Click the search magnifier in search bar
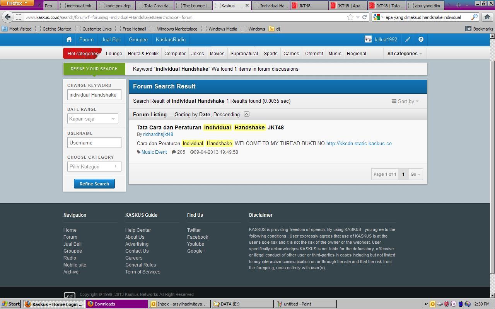The height and width of the screenshot is (309, 495). (474, 17)
